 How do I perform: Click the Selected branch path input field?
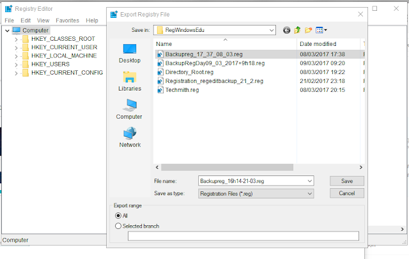coord(243,236)
